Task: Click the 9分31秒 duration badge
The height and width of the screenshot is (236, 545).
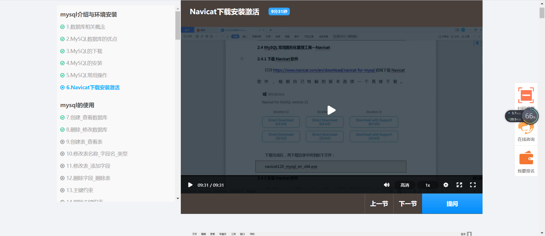Action: click(x=279, y=12)
